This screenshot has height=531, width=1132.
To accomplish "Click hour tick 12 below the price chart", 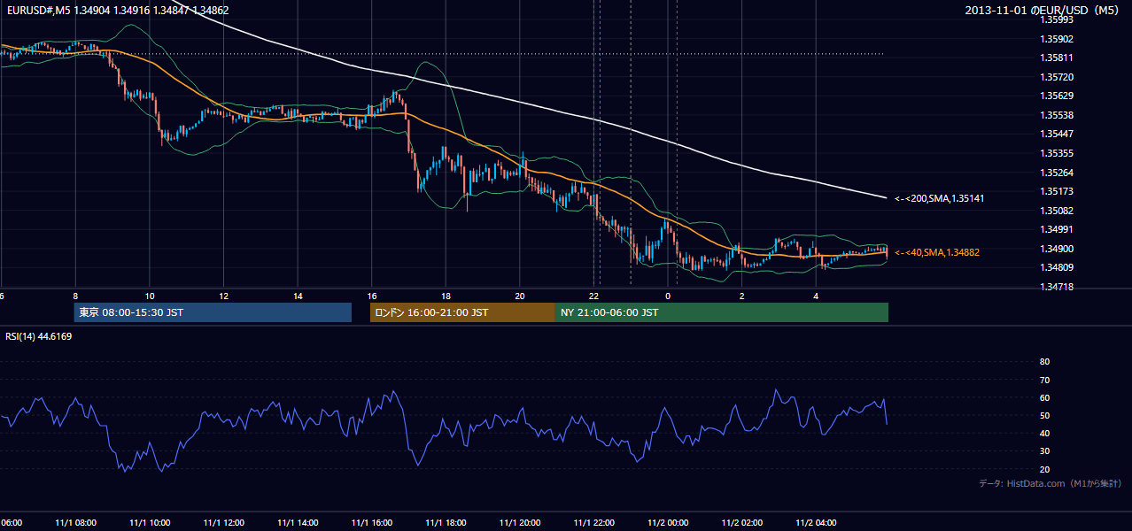I will point(223,296).
